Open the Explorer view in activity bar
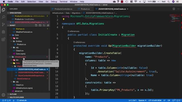Viewport: 182px width, 102px height. coord(3,10)
